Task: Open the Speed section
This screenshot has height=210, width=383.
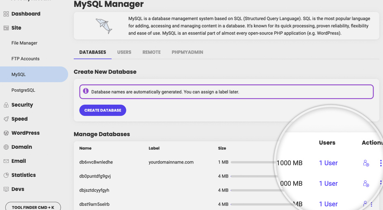Action: [x=20, y=119]
